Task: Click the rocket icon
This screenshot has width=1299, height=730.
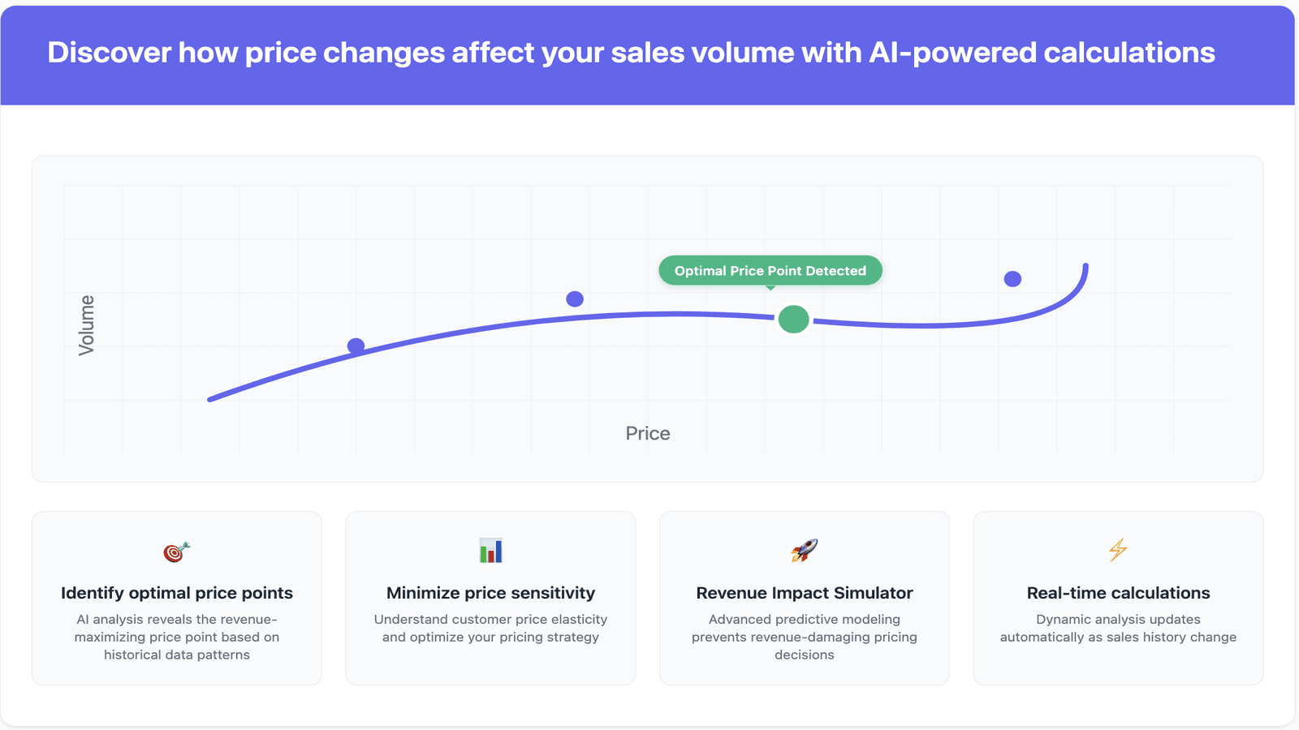Action: tap(804, 551)
